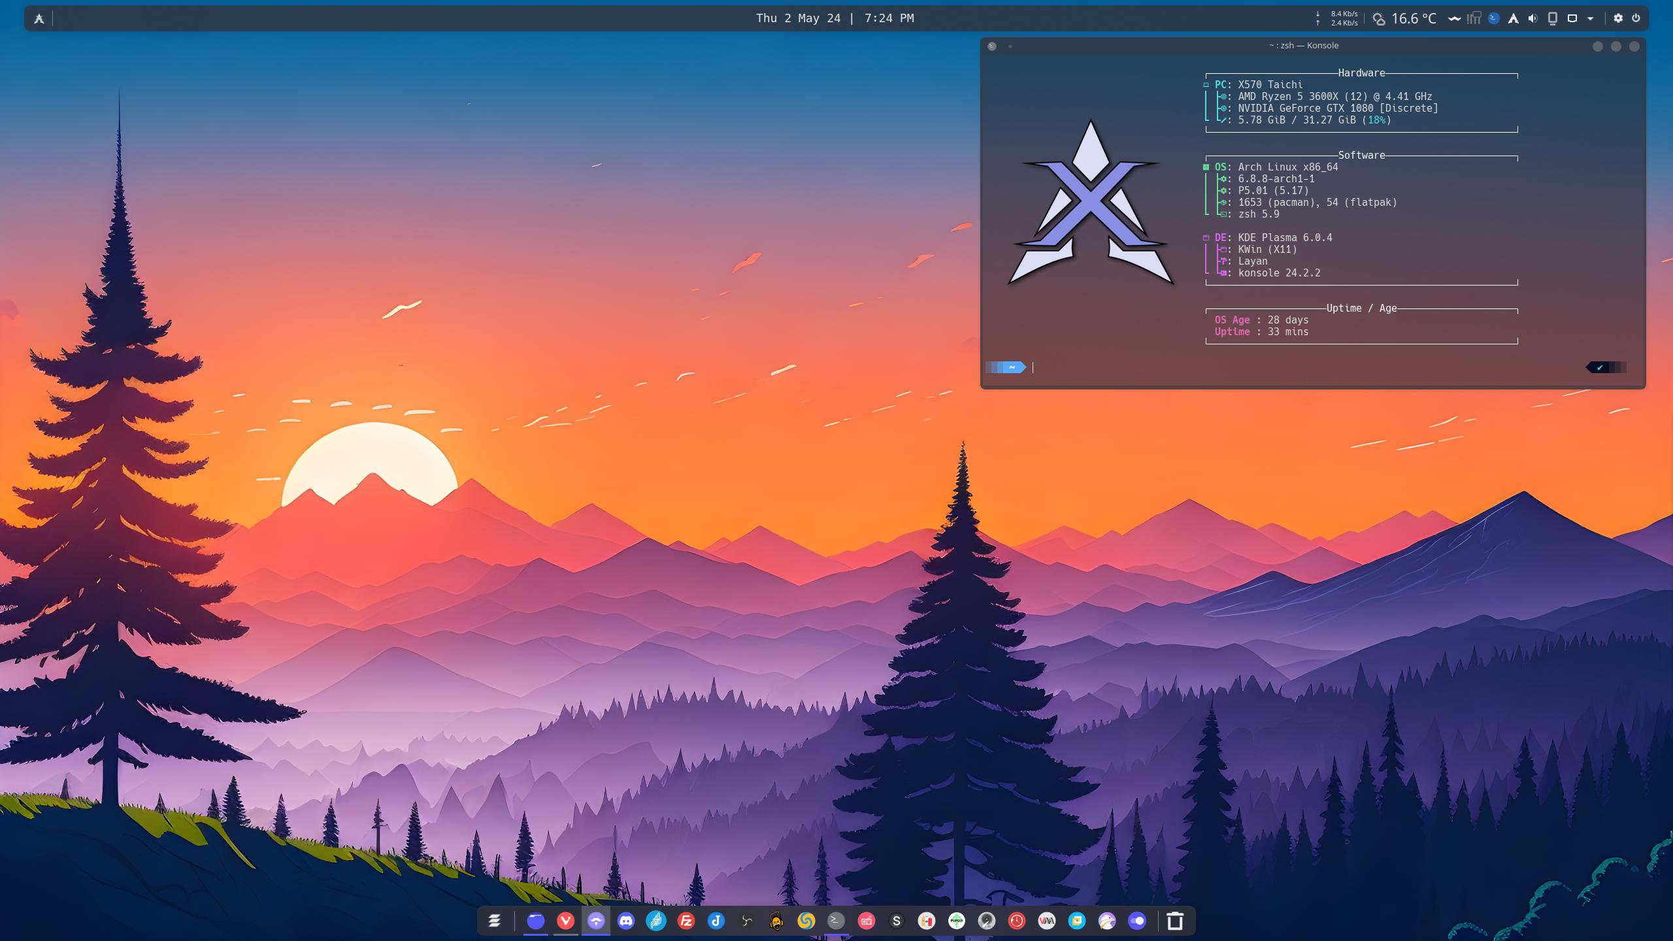Click the date and time clock
This screenshot has height=941, width=1673.
(x=835, y=18)
